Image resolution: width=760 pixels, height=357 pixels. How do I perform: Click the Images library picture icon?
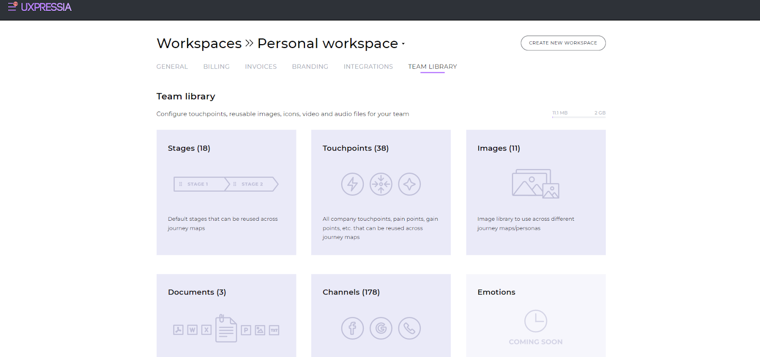coord(535,184)
